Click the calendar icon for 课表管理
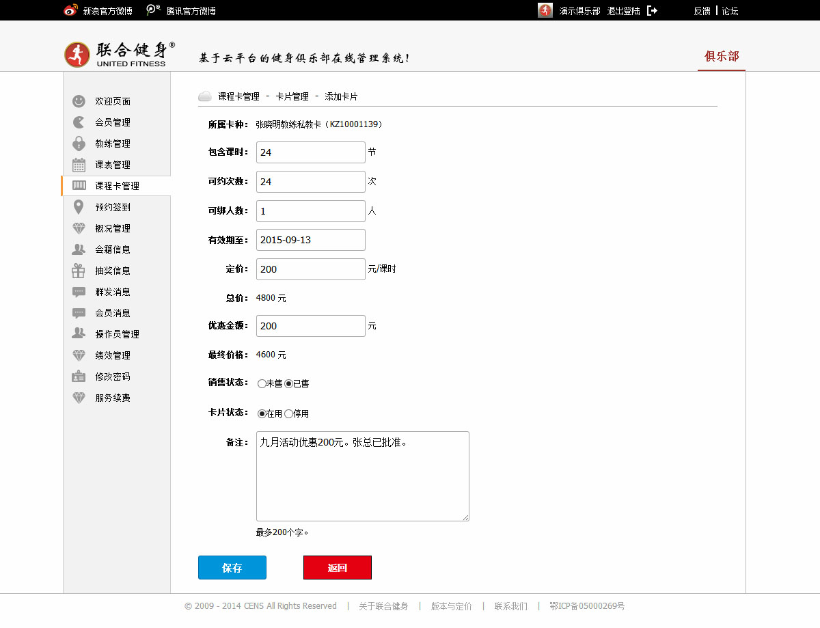Image resolution: width=820 pixels, height=628 pixels. [x=79, y=165]
